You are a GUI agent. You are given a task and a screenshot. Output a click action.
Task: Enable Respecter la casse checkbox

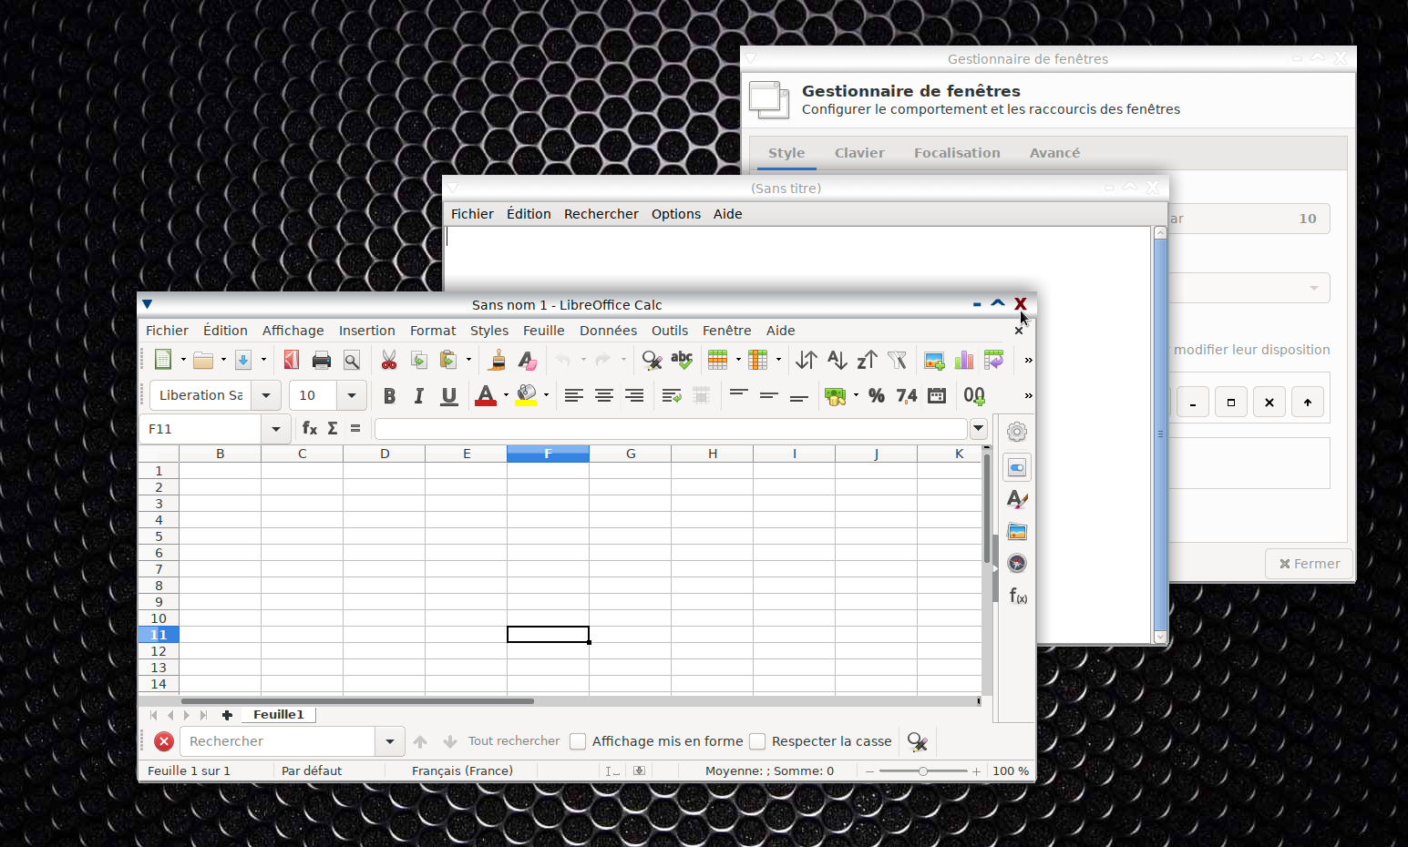757,741
